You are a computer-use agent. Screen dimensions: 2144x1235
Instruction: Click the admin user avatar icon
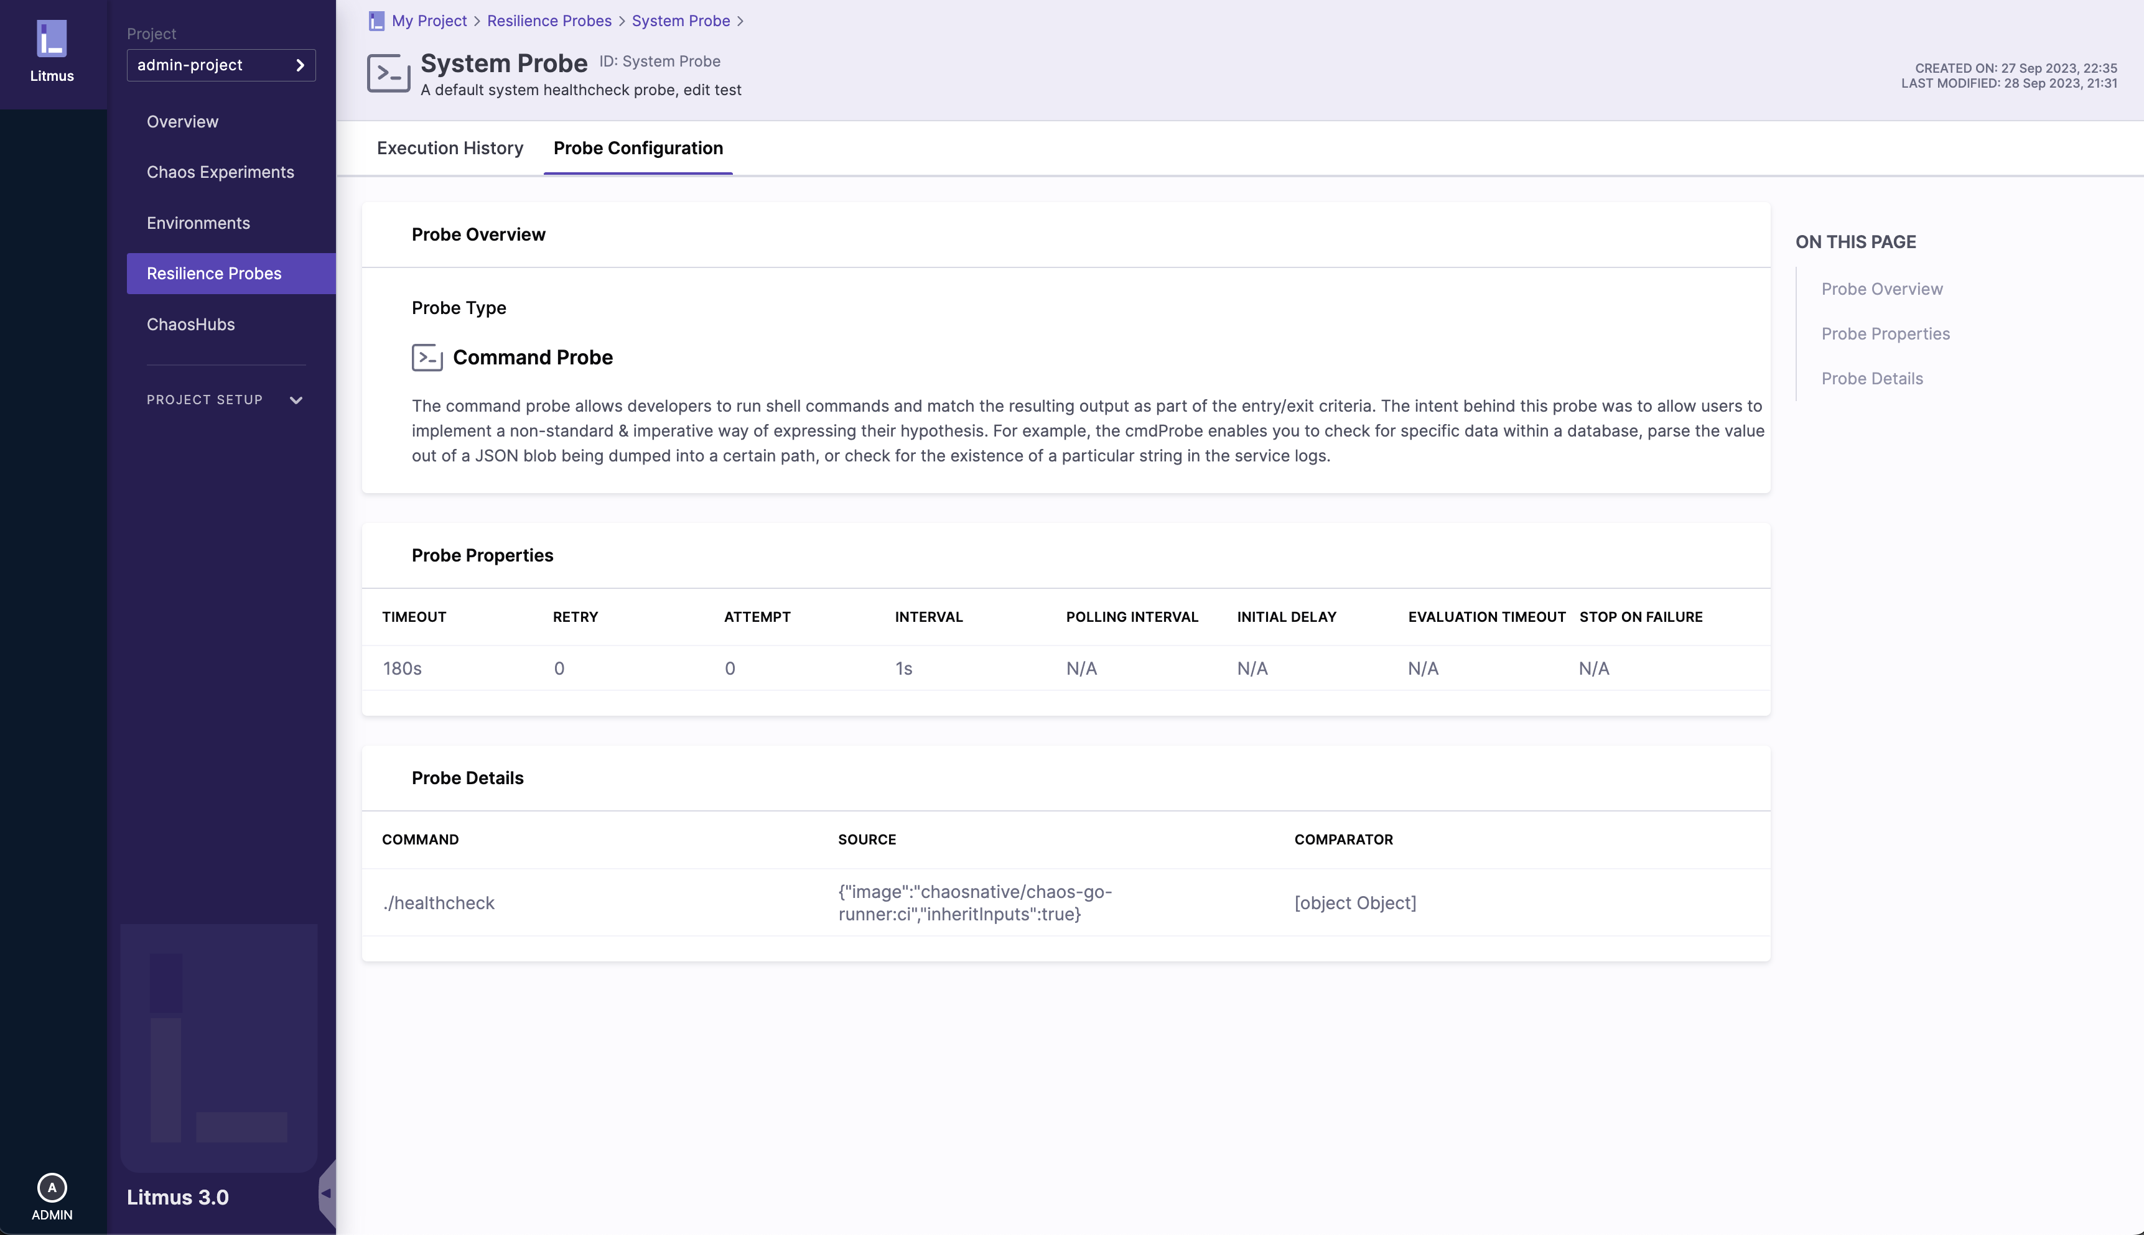pos(52,1188)
